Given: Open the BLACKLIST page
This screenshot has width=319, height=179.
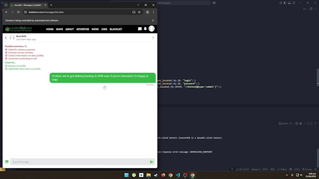Looking at the screenshot, I should pos(116,29).
